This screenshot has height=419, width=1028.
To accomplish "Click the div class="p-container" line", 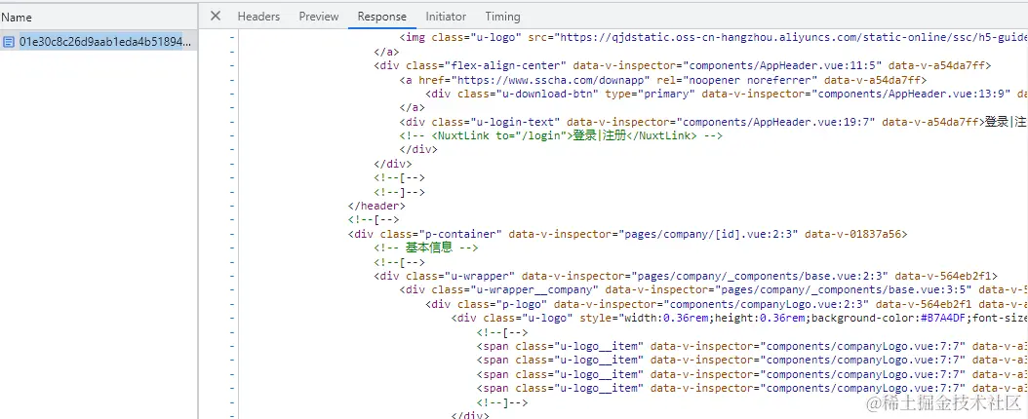I will pyautogui.click(x=627, y=234).
